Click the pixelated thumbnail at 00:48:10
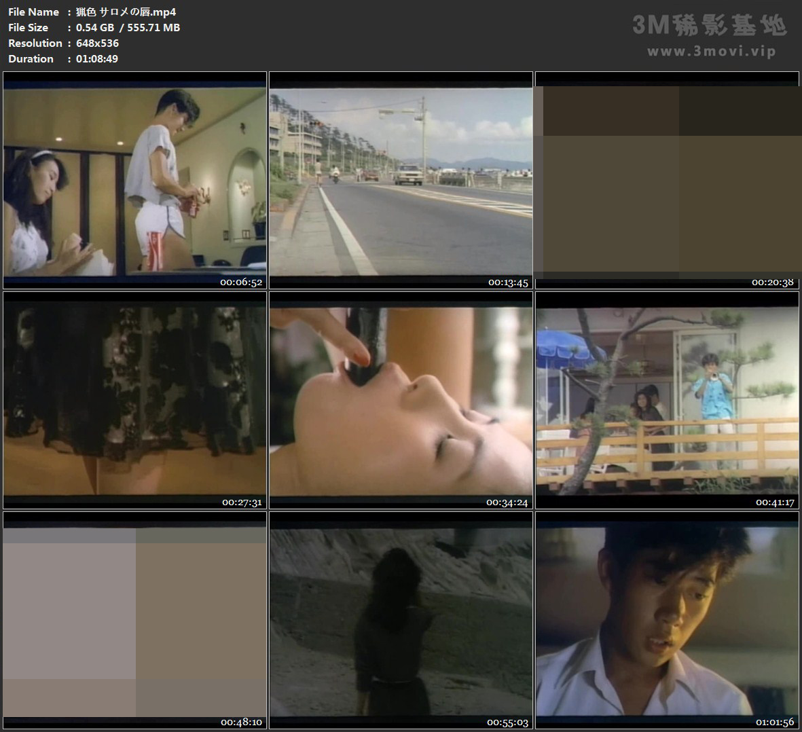The height and width of the screenshot is (732, 802). pyautogui.click(x=134, y=620)
